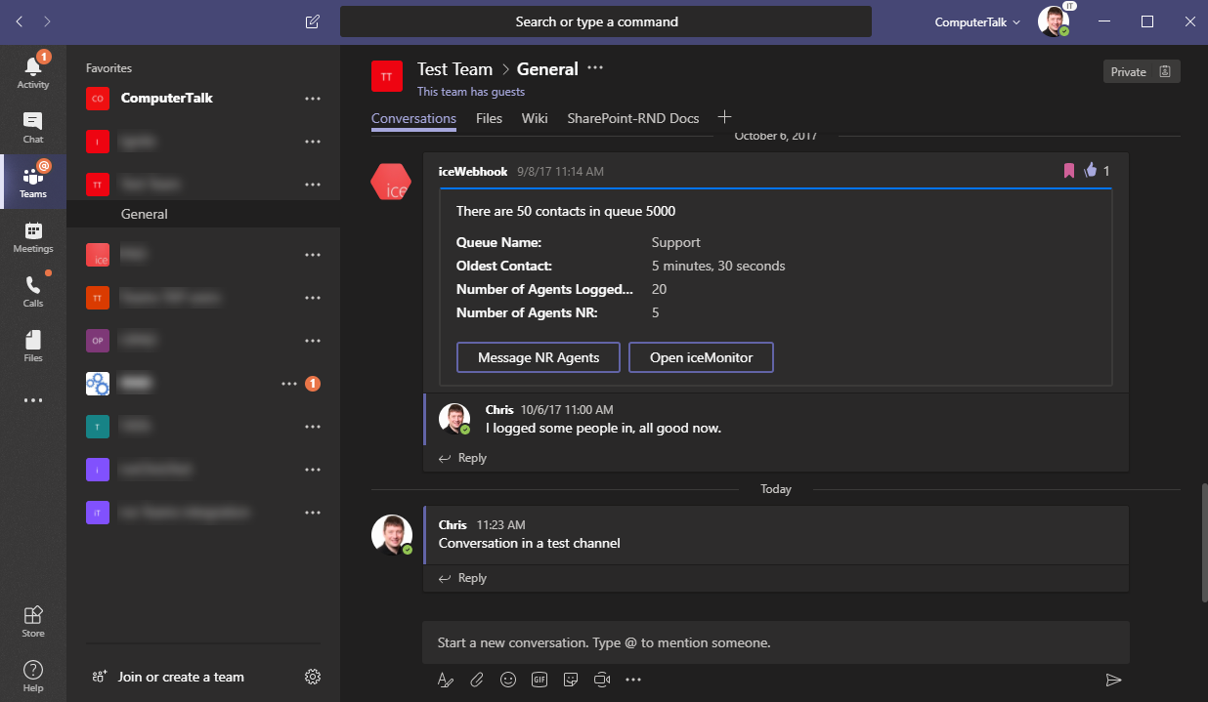Click the conversation vertical scrollbar
Screen dimensions: 1208x702
click(1203, 542)
